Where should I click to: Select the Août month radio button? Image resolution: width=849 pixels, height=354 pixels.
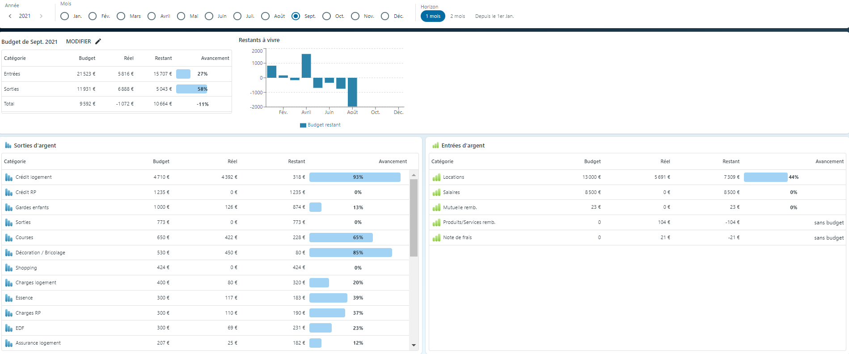266,16
